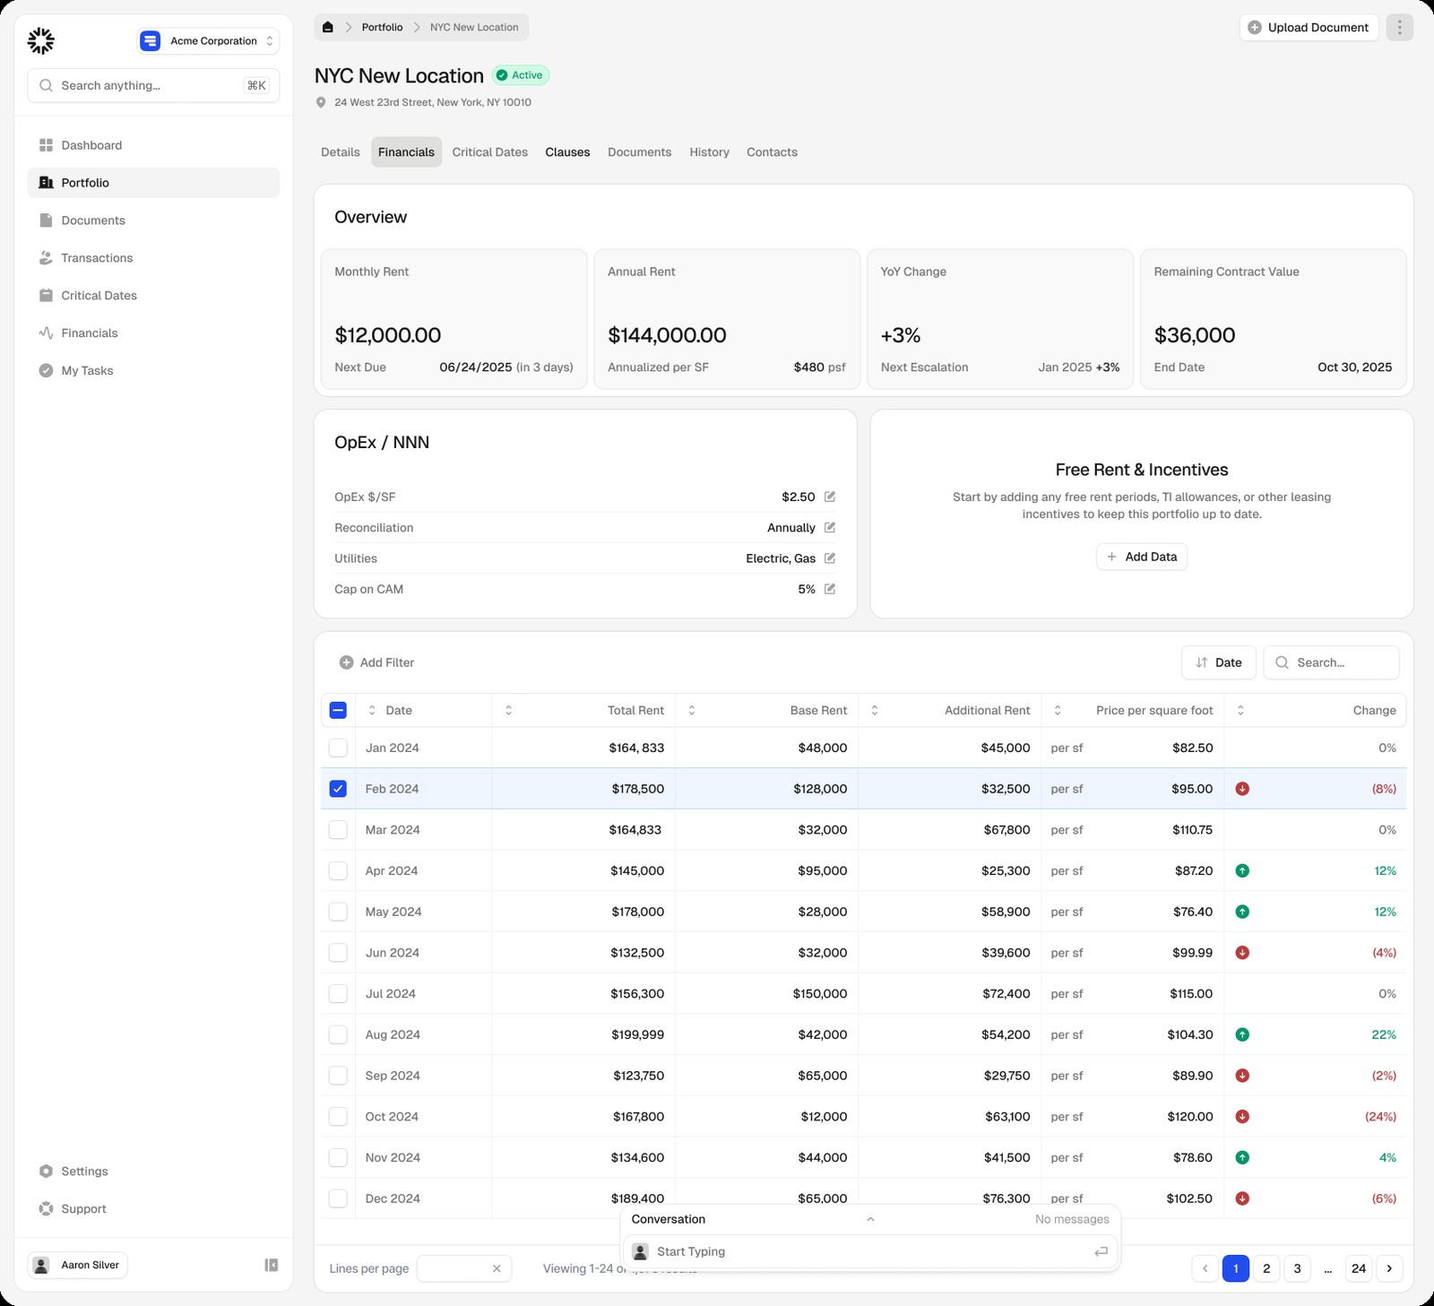This screenshot has height=1306, width=1434.
Task: Focus the Search anything field in the sidebar
Action: [153, 85]
